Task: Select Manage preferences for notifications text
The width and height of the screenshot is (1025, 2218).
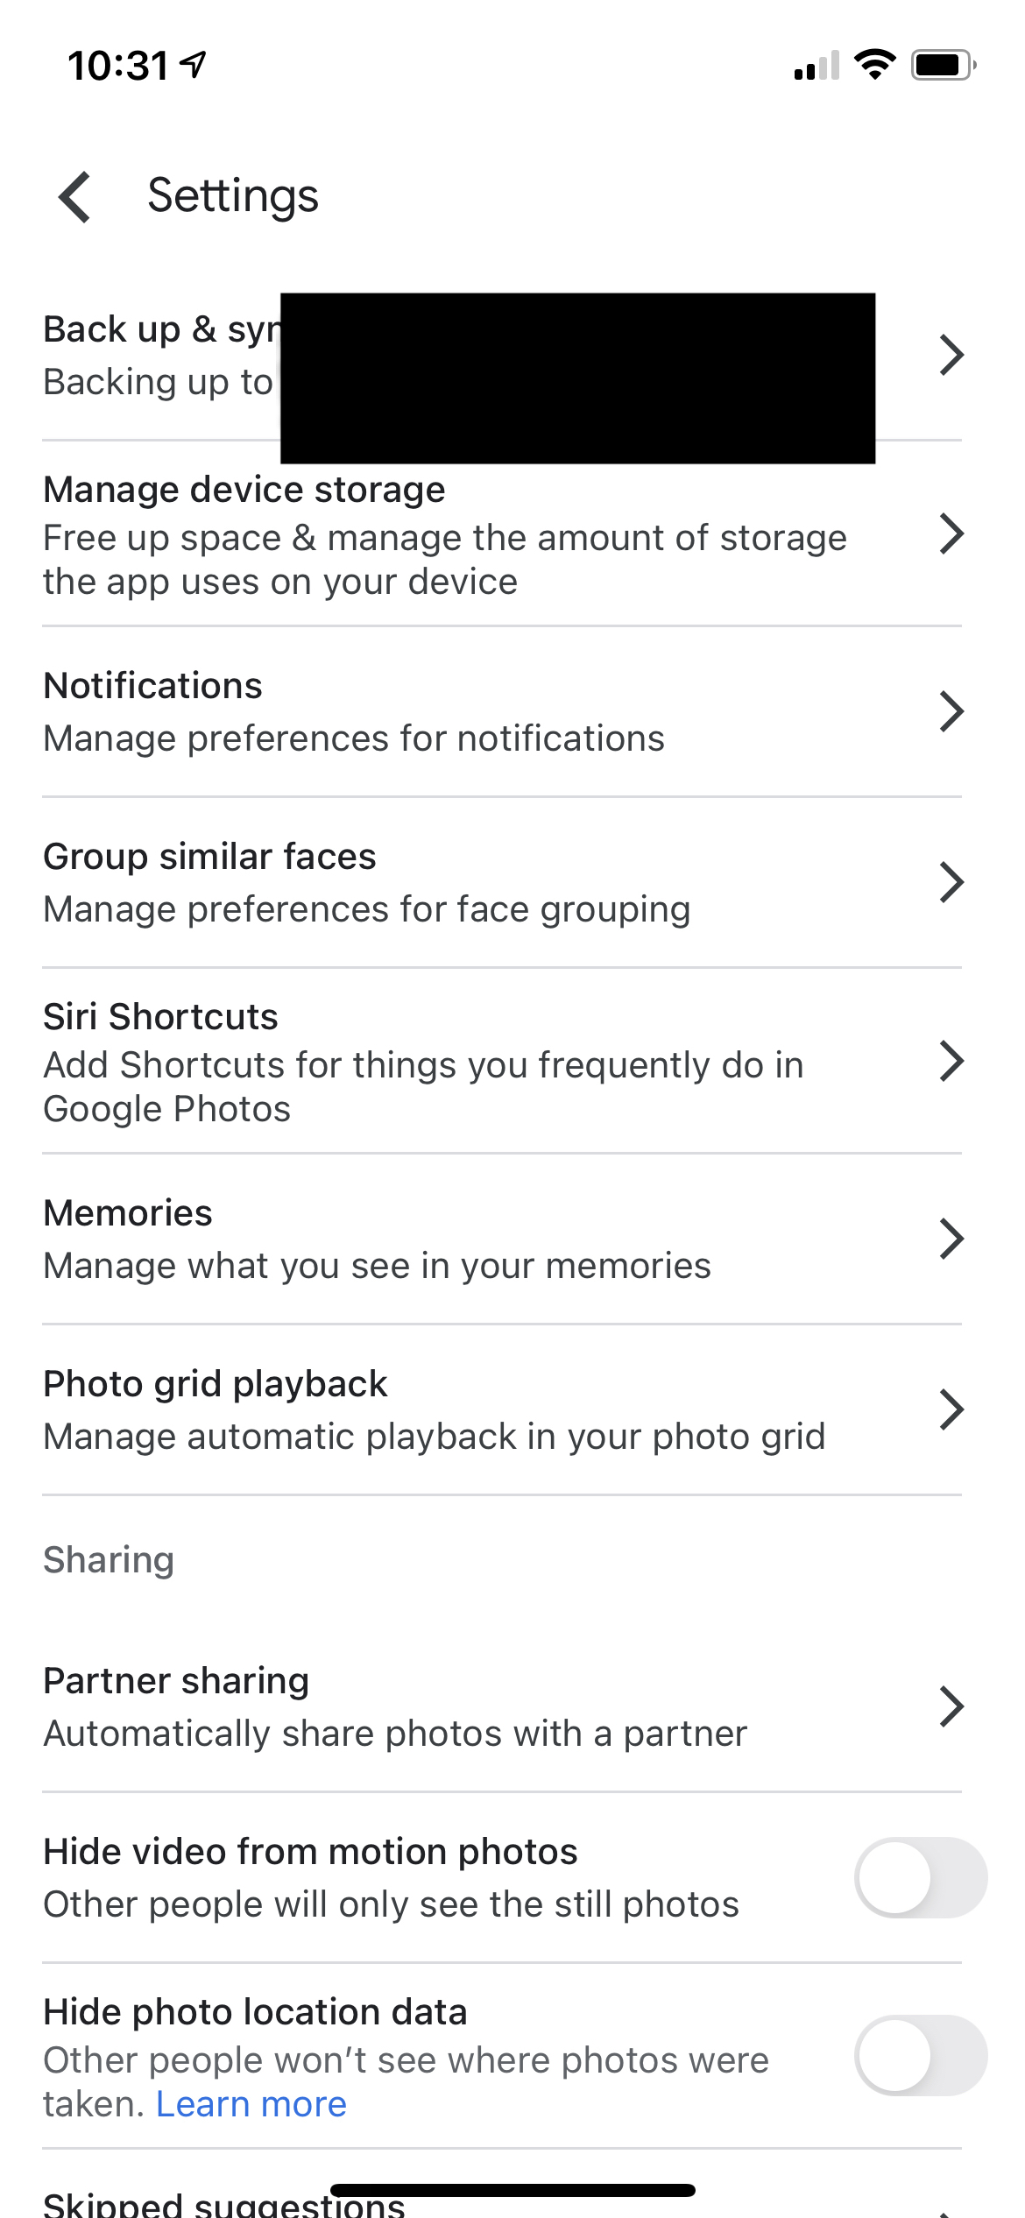Action: tap(354, 738)
